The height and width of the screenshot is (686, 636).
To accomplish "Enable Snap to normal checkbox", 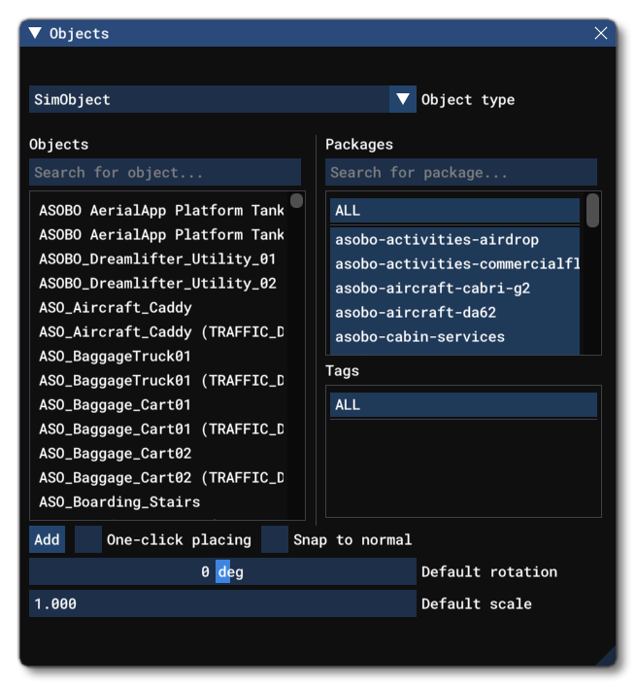I will click(x=275, y=539).
